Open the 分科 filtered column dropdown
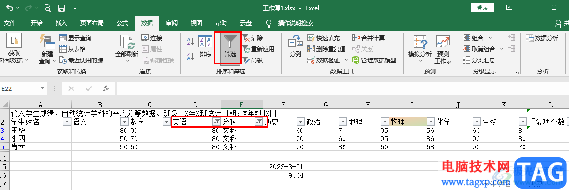This screenshot has width=569, height=190. click(x=259, y=122)
